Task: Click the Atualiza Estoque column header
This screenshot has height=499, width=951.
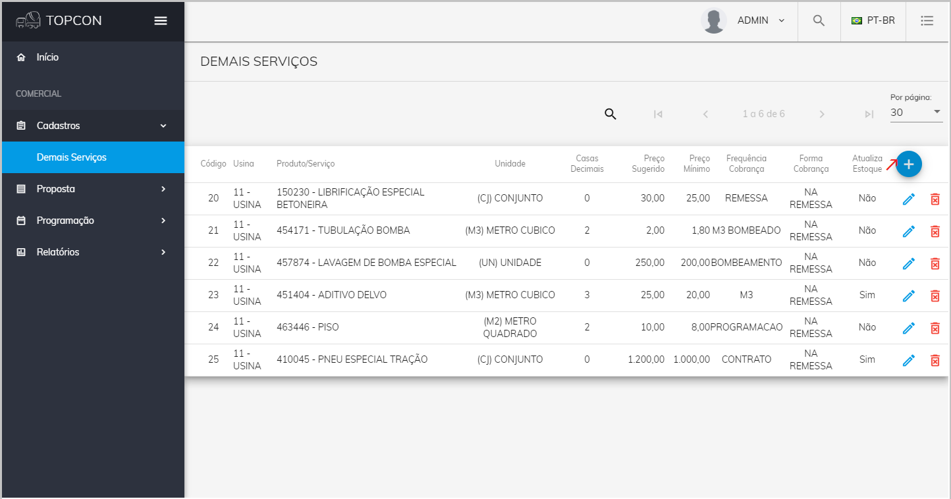Action: pyautogui.click(x=867, y=164)
